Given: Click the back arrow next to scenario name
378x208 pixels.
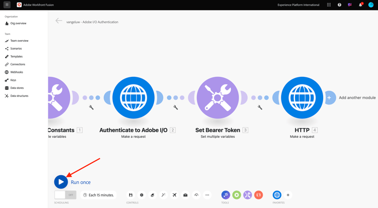Looking at the screenshot, I should (x=58, y=21).
